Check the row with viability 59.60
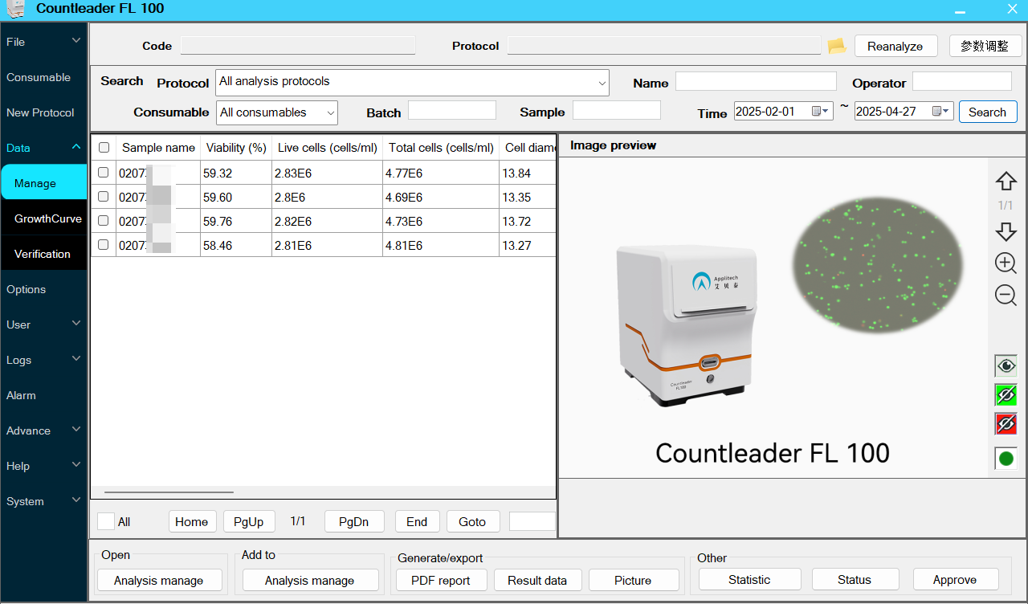The height and width of the screenshot is (604, 1028). pos(104,196)
